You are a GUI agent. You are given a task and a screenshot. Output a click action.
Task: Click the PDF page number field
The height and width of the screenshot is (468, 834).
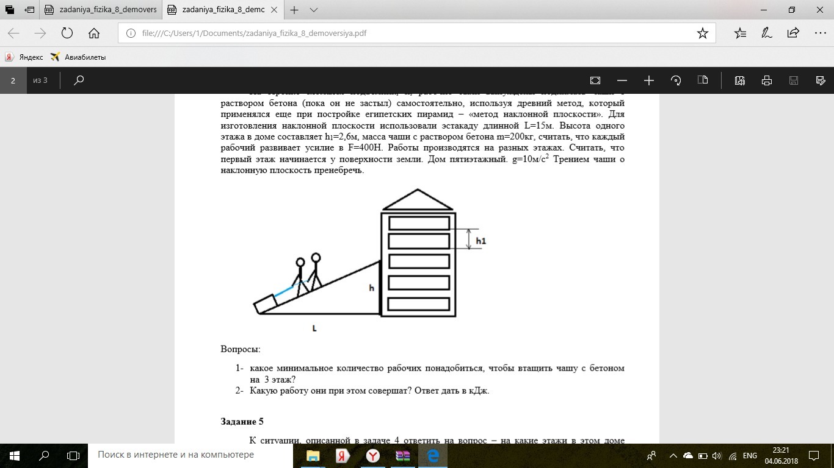(13, 80)
